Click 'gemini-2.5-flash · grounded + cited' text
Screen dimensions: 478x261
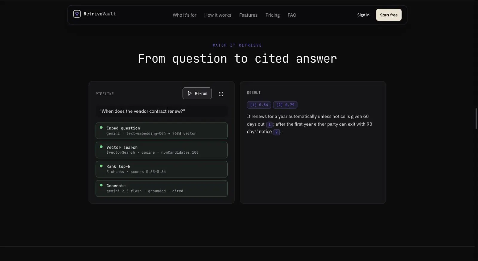point(145,191)
